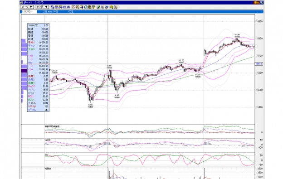Edit the 1113/O symbol code field

(29, 11)
